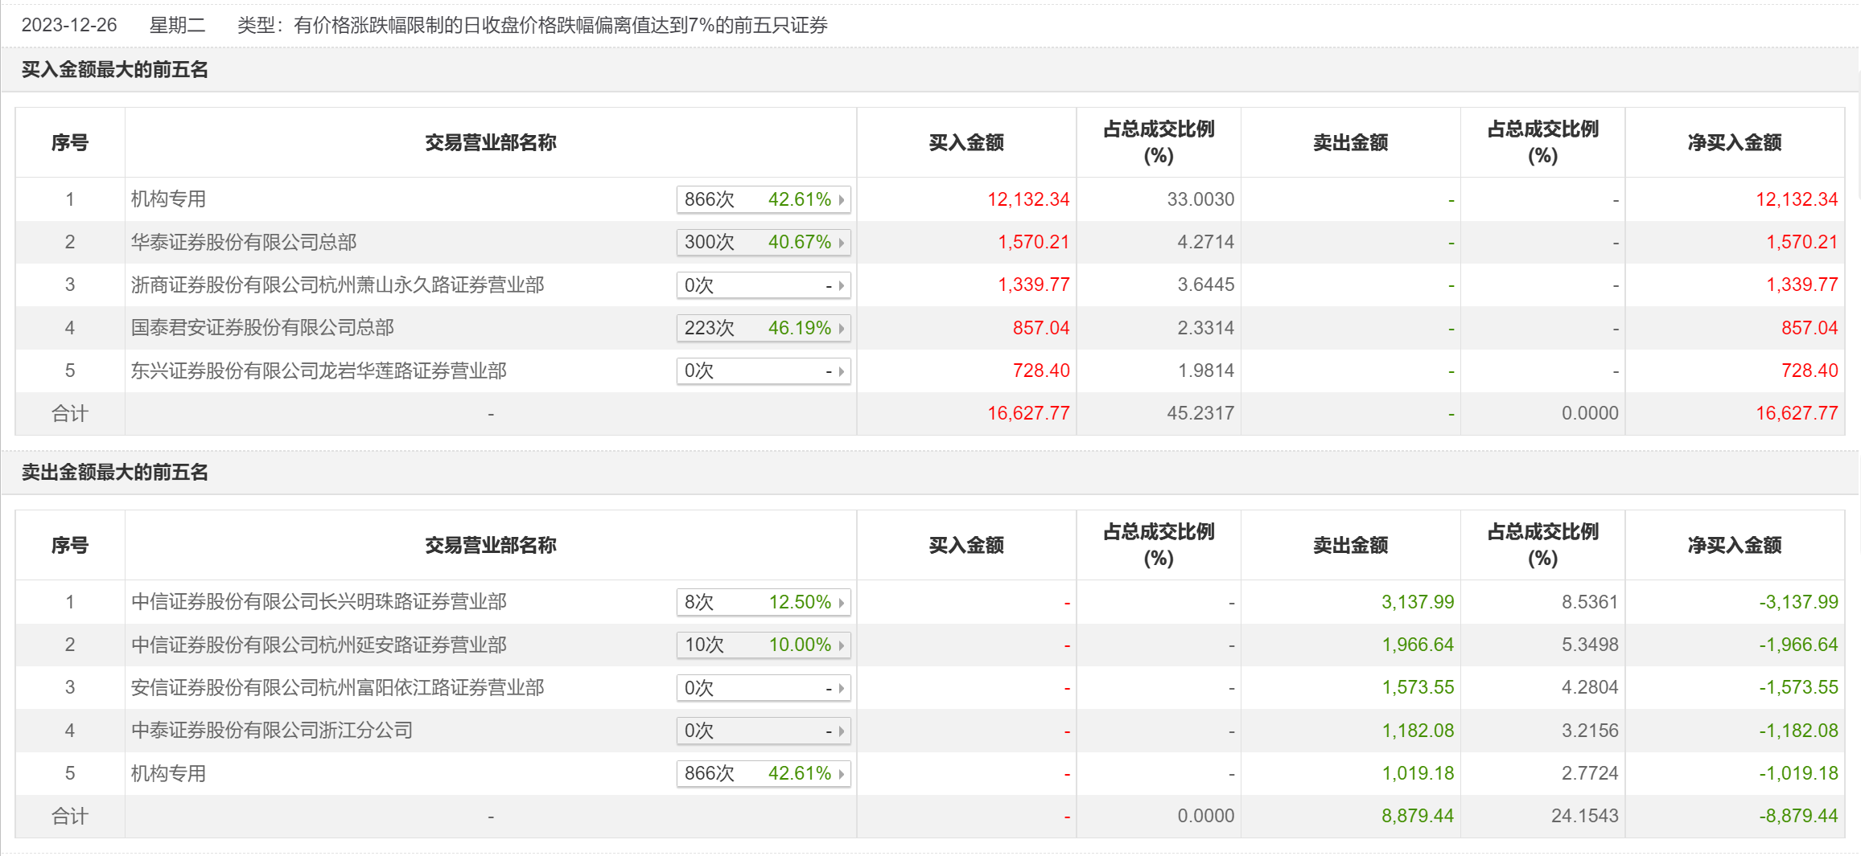Expand the 866次 42.61% box for buy-side 机构专用
The height and width of the screenshot is (856, 1861).
point(763,199)
